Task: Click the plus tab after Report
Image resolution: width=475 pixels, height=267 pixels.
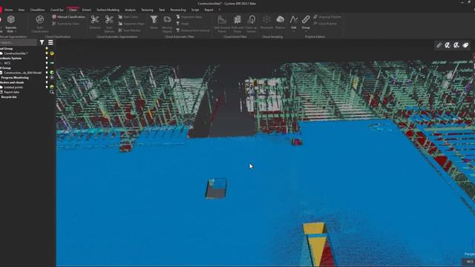Action: point(220,10)
